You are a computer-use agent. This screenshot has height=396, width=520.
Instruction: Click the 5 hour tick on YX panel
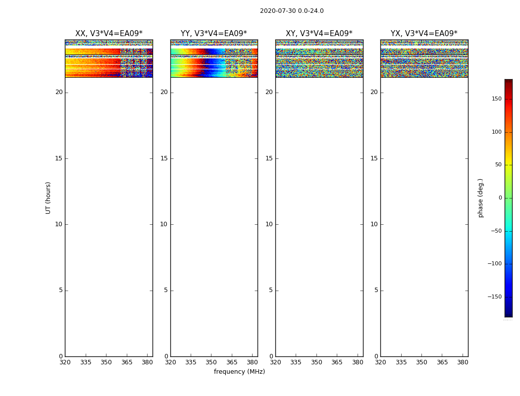click(x=376, y=290)
